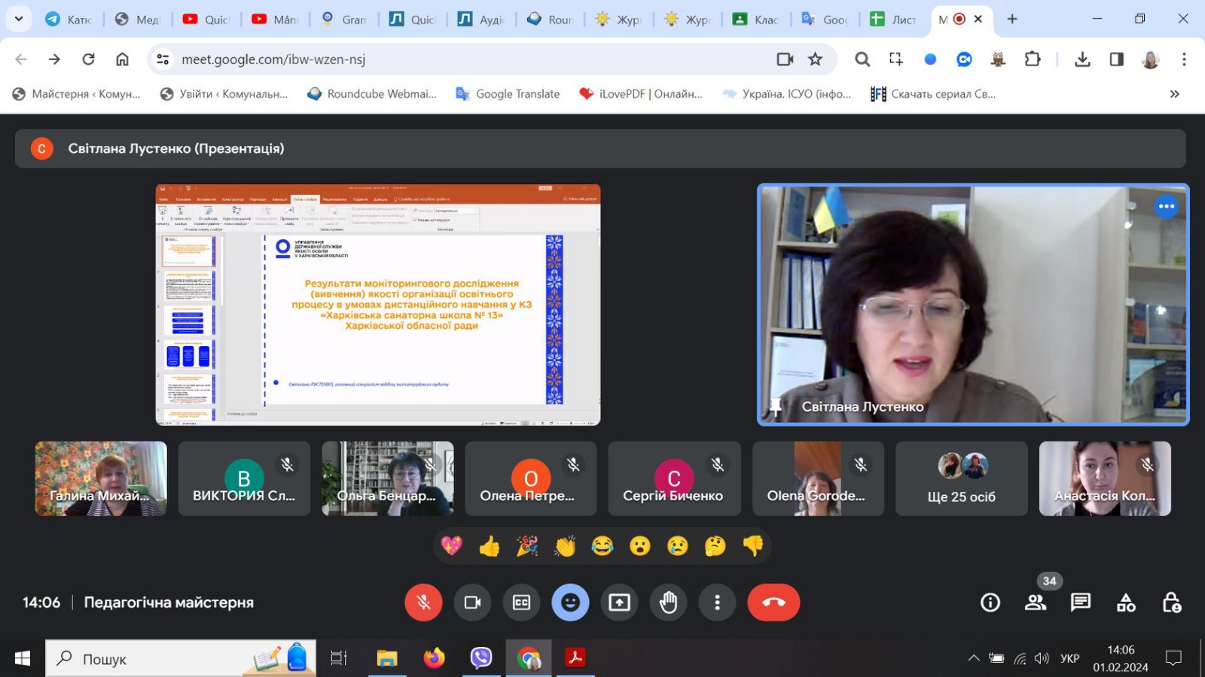Click the 'Ще 25 осіб' participants tile
The width and height of the screenshot is (1205, 677).
point(961,478)
